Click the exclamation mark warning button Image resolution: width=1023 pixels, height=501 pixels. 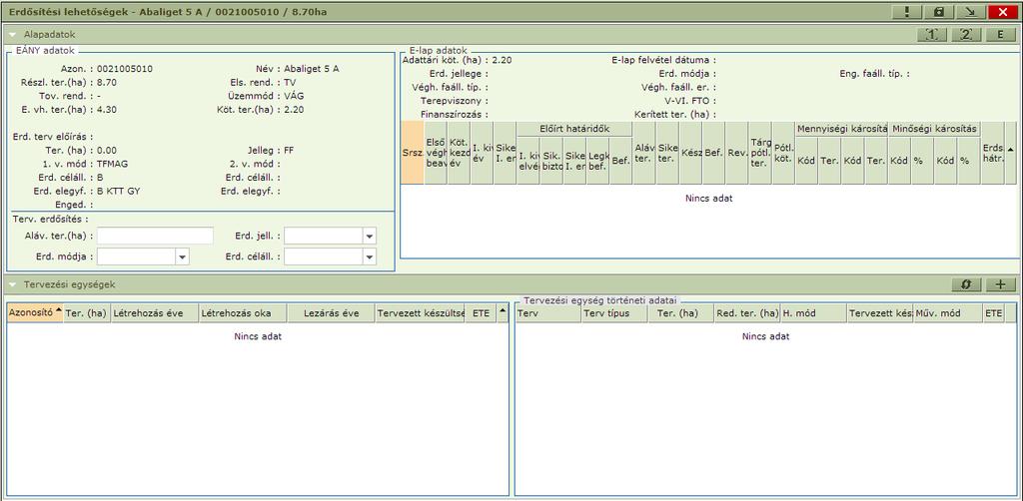(908, 12)
